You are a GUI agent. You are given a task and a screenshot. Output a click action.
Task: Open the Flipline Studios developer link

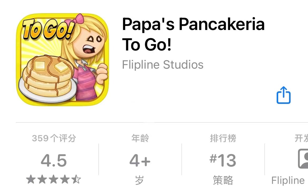(163, 64)
